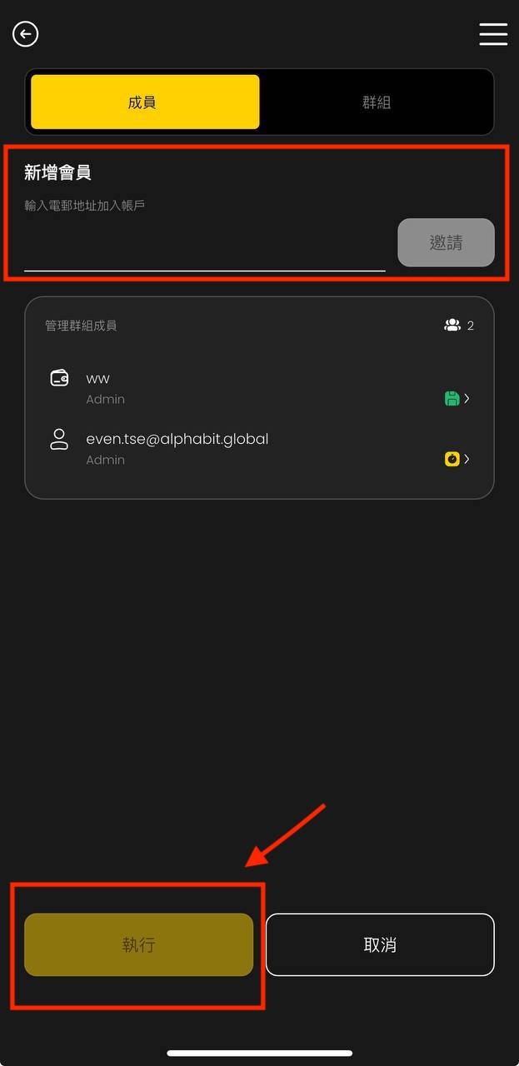
Task: Switch to the 群組 tab
Action: [x=377, y=102]
